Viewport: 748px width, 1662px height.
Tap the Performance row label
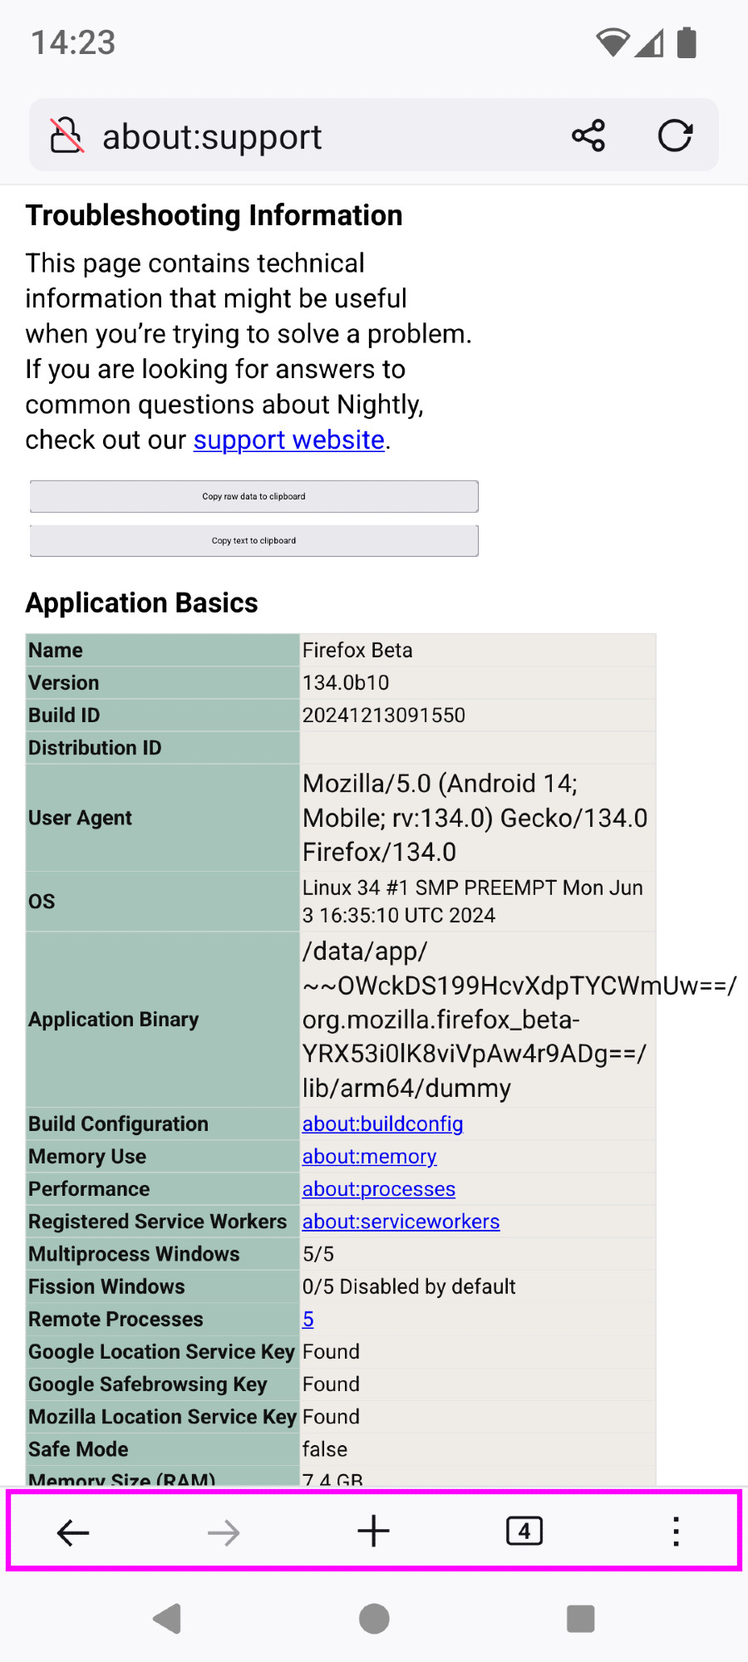[x=89, y=1189]
